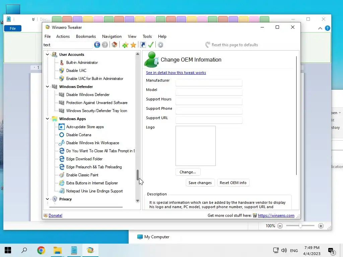The image size is (343, 257).
Task: Click the Support URL input field
Action: pyautogui.click(x=209, y=120)
